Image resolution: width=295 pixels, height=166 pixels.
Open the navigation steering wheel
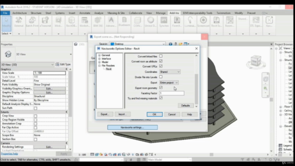click(x=265, y=79)
